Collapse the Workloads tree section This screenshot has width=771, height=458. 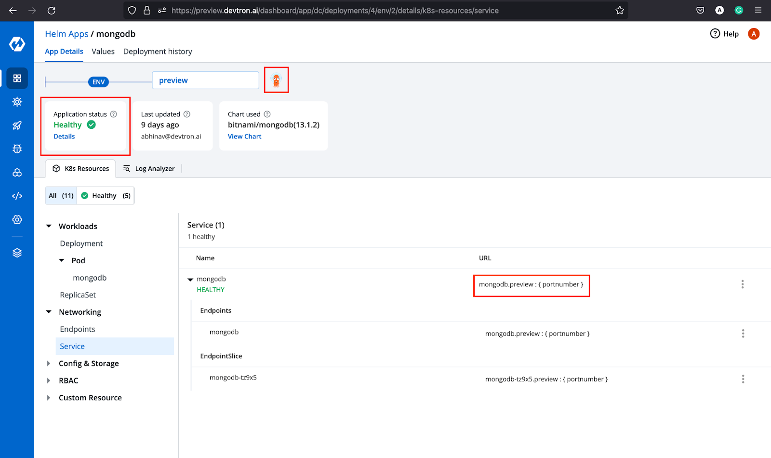[x=49, y=226]
